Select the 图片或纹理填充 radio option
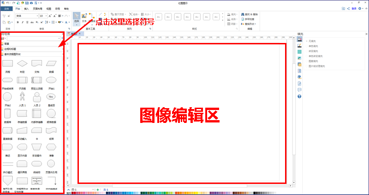Viewport: 369px width, 195px height. coord(316,67)
